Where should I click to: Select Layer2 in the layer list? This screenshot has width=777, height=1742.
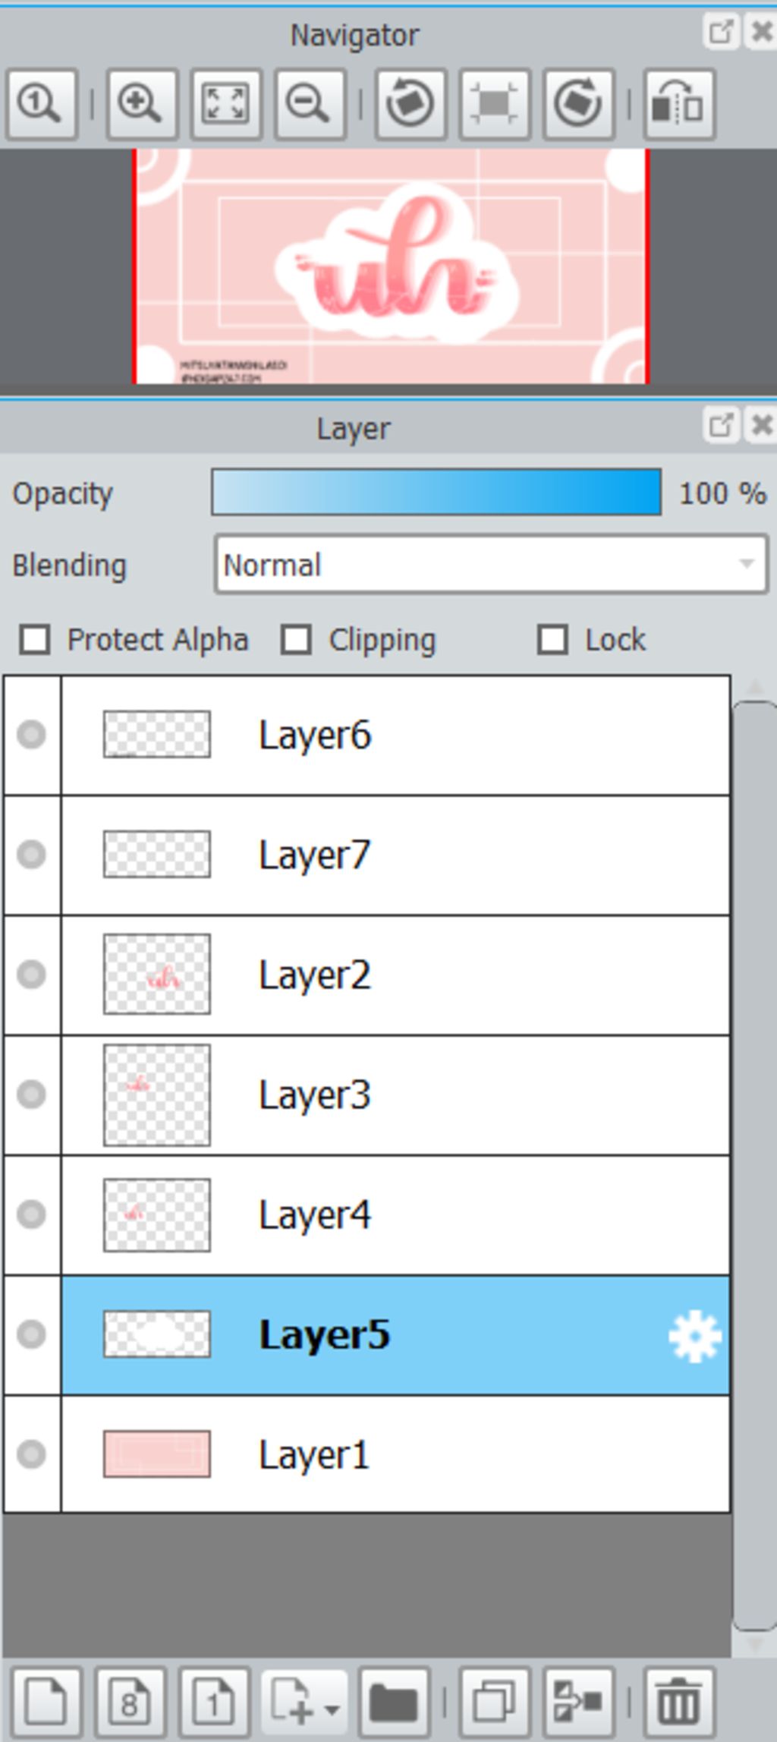[395, 975]
